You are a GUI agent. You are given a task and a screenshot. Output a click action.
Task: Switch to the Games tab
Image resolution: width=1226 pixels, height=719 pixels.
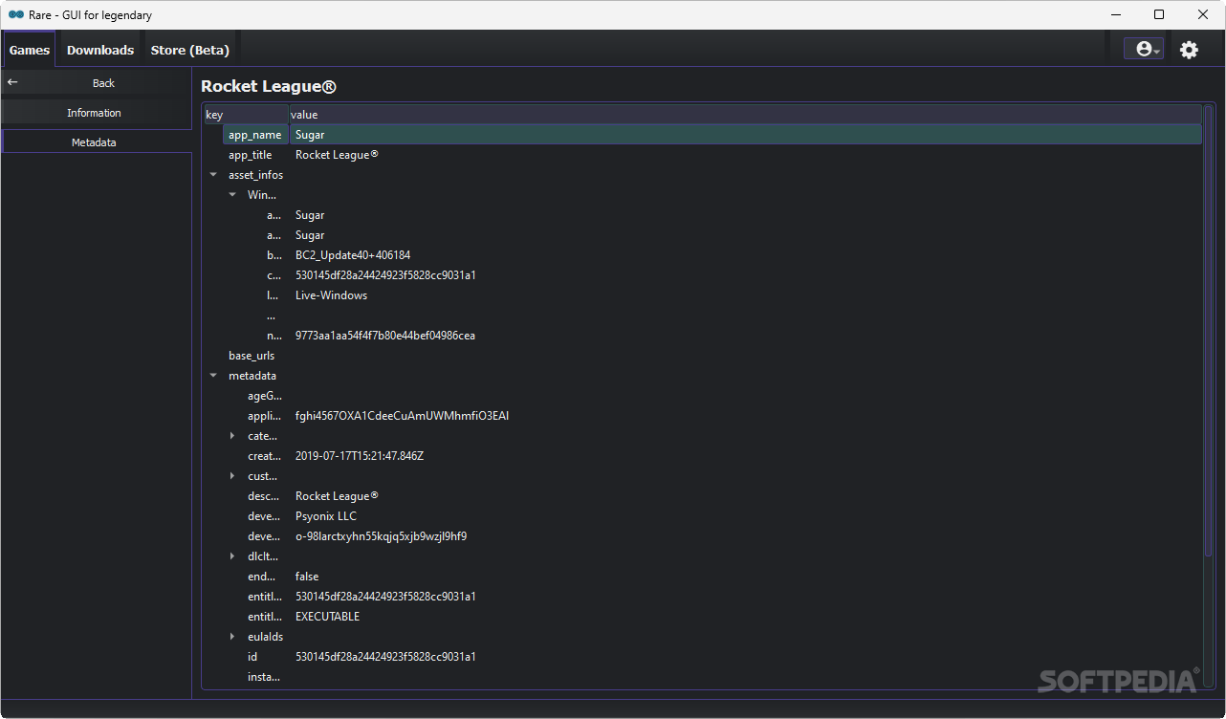tap(30, 50)
